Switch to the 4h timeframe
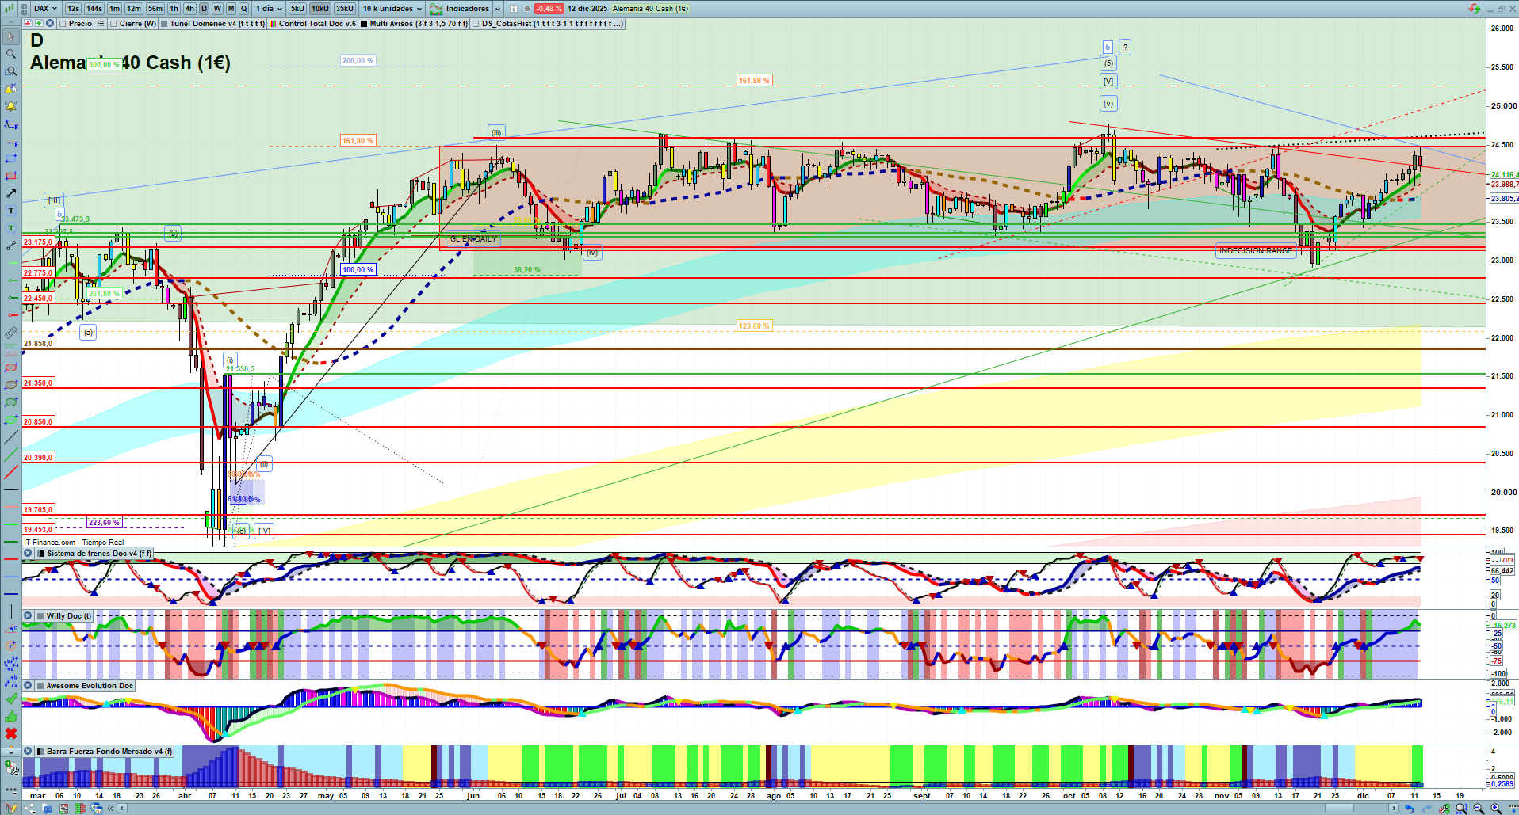 point(189,9)
